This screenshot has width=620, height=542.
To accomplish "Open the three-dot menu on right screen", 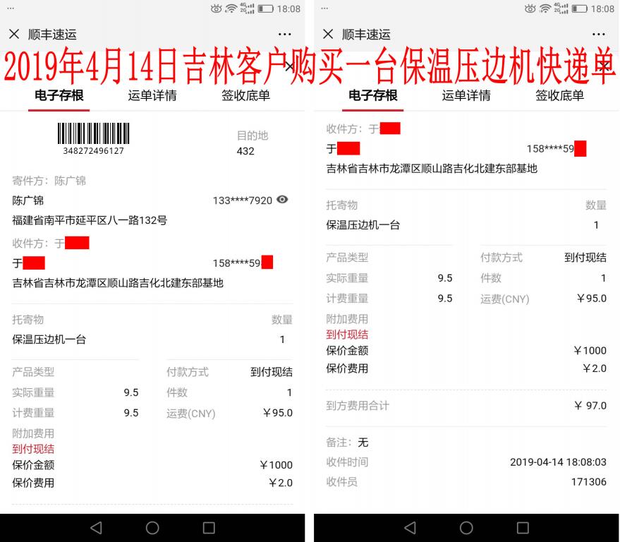I will coord(599,34).
